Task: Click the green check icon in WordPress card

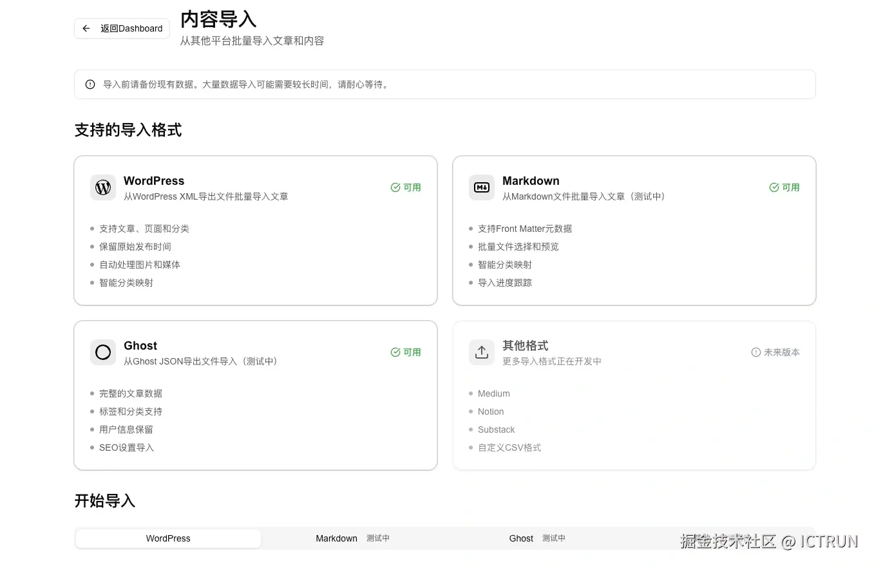Action: click(395, 187)
